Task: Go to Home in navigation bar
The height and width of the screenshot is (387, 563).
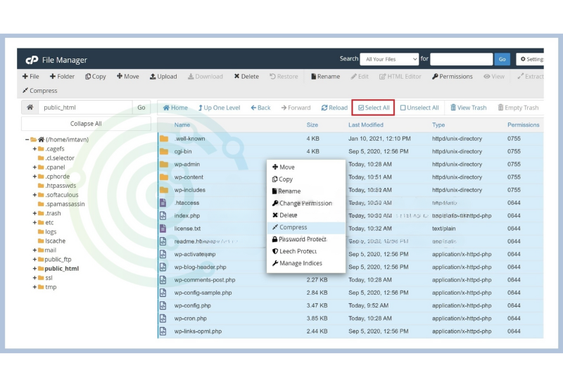Action: tap(175, 108)
